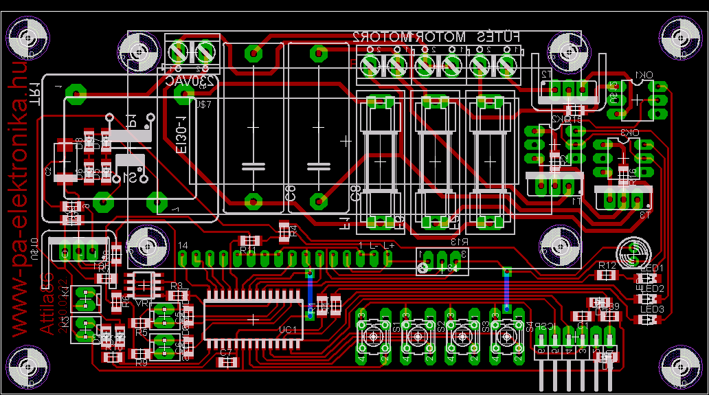This screenshot has width=709, height=395.
Task: Select capacitor C7 footprint
Action: 228,361
